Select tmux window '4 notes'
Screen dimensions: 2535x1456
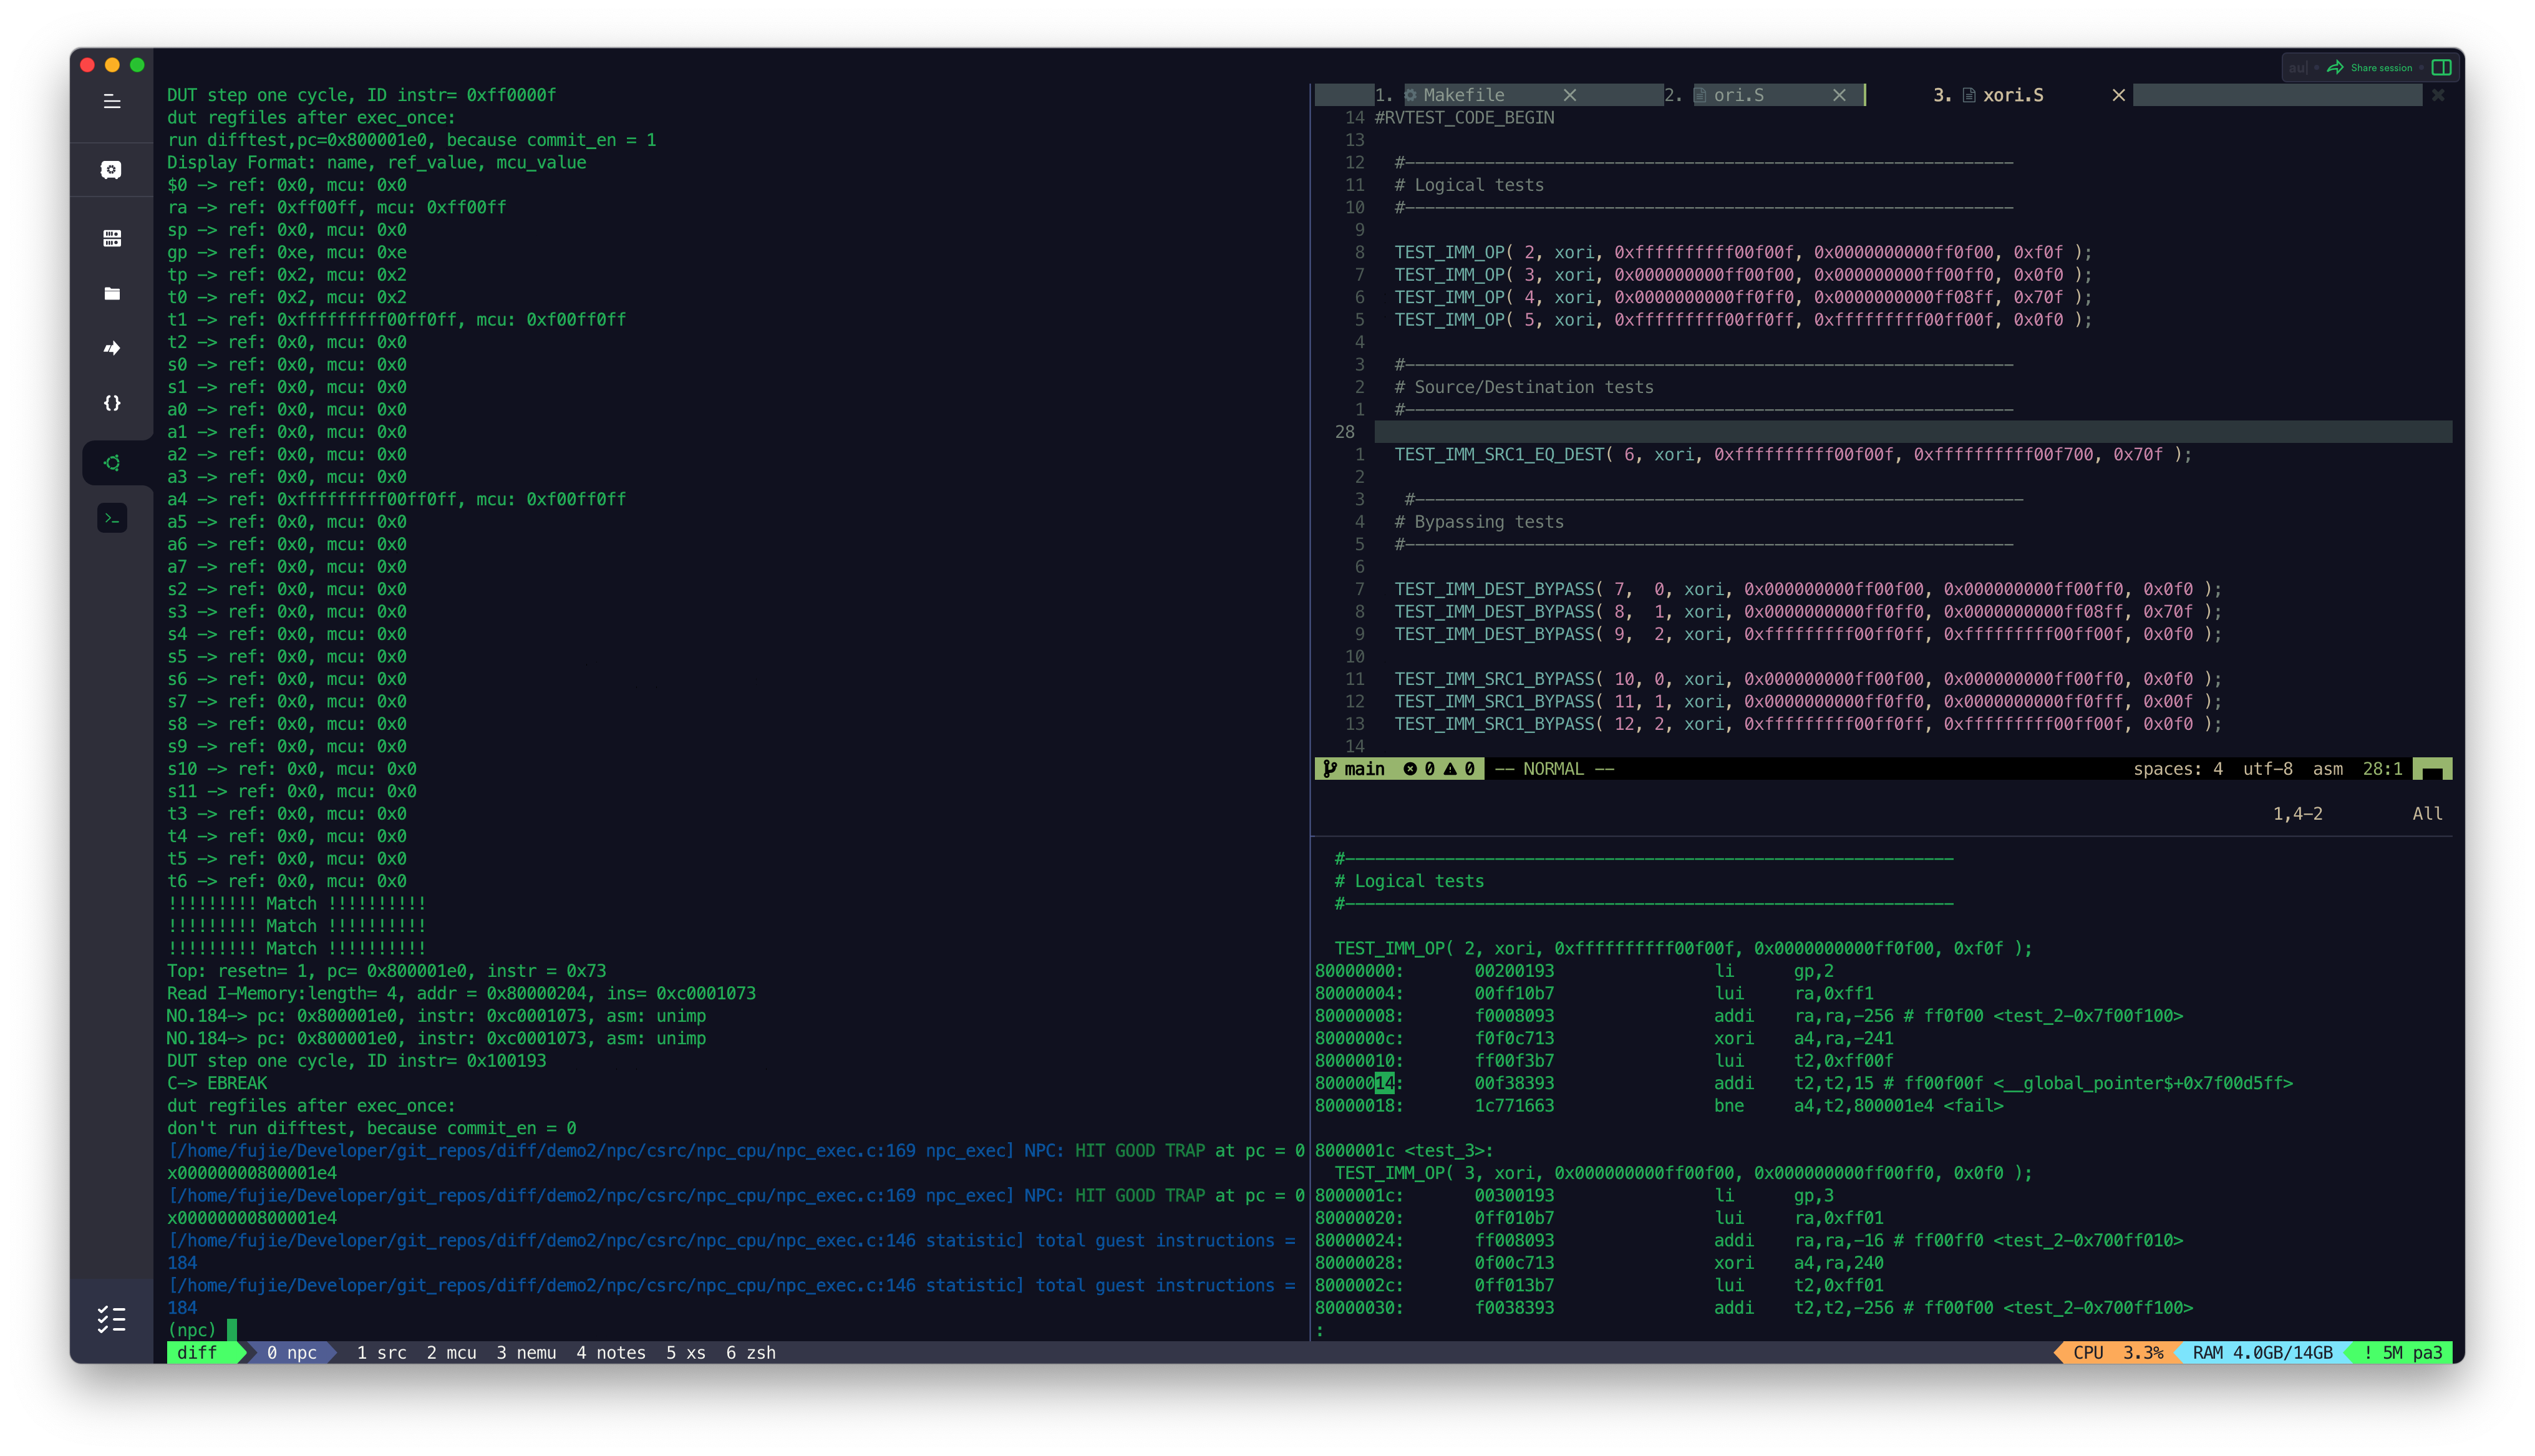coord(611,1353)
